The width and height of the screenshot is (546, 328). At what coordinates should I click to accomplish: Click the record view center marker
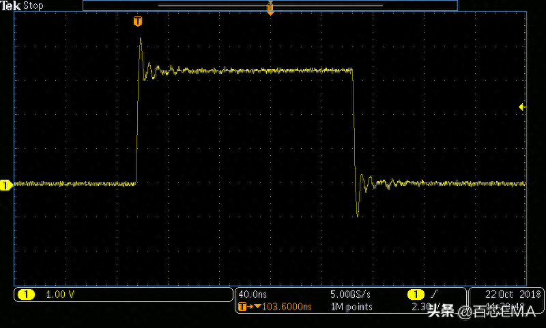pyautogui.click(x=270, y=8)
